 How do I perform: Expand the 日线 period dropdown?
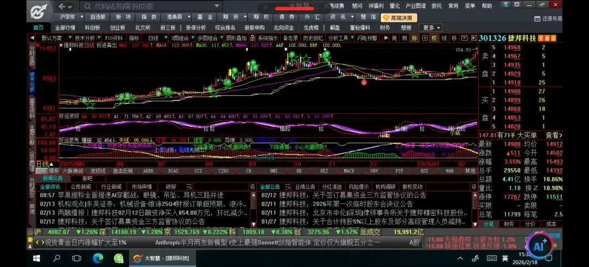point(166,38)
